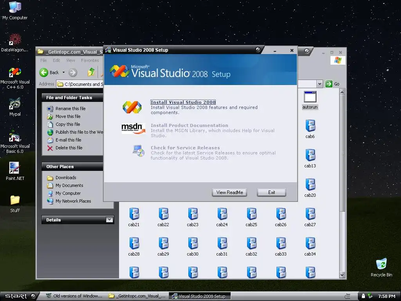
Task: Select the autorun file in Explorer
Action: (310, 100)
